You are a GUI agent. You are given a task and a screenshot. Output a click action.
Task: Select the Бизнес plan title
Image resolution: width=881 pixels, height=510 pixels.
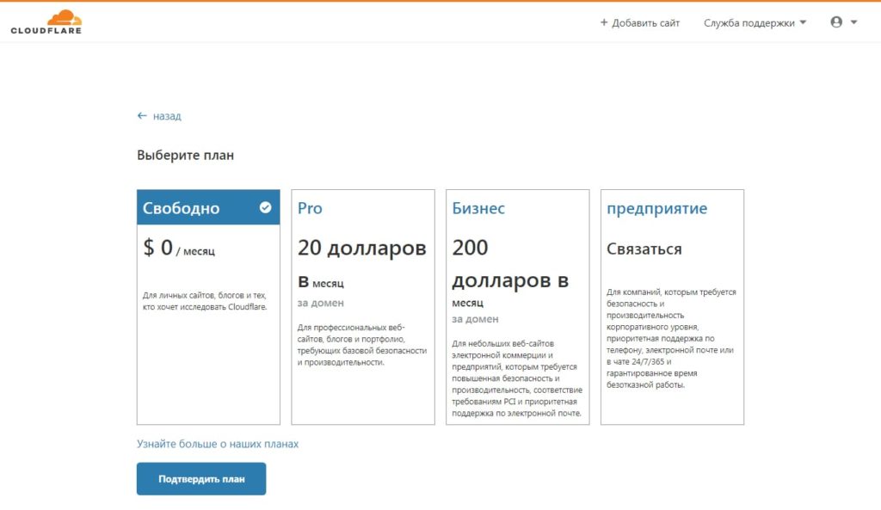[x=478, y=208]
